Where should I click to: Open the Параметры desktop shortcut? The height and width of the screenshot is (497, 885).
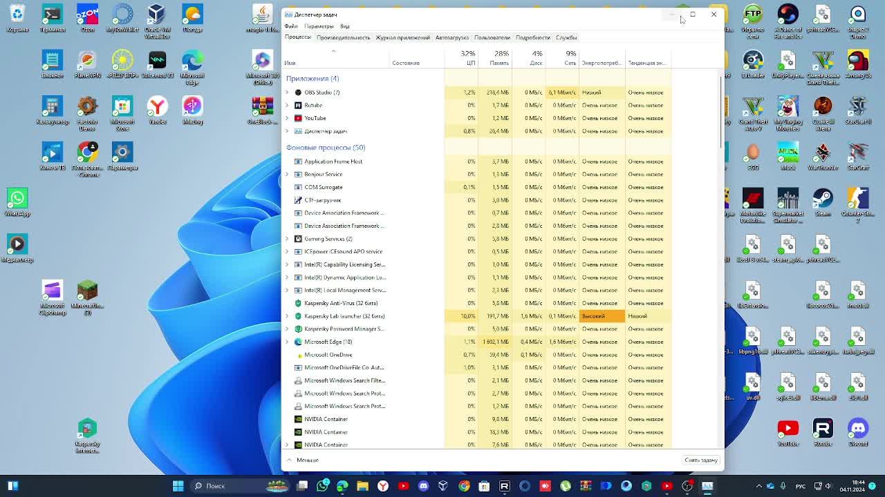[122, 156]
